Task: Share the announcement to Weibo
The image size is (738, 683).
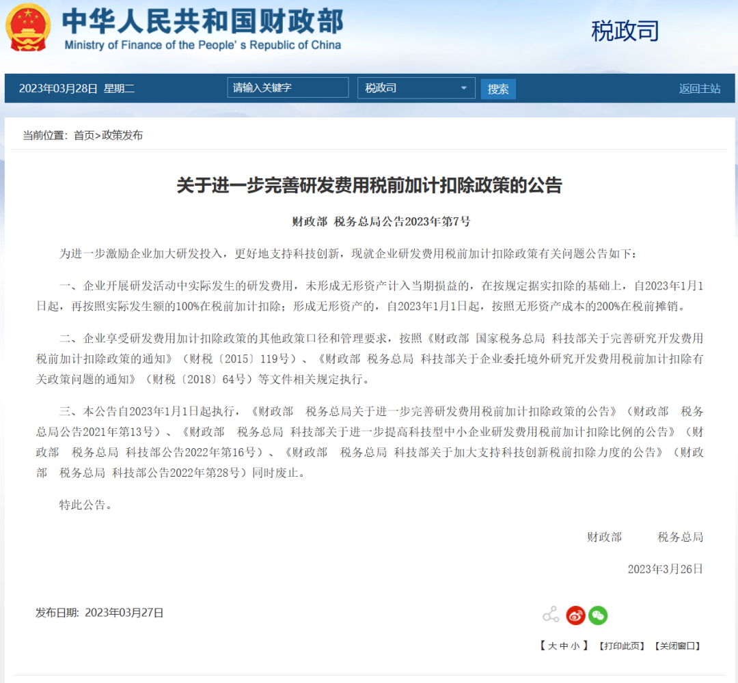Action: pyautogui.click(x=575, y=615)
